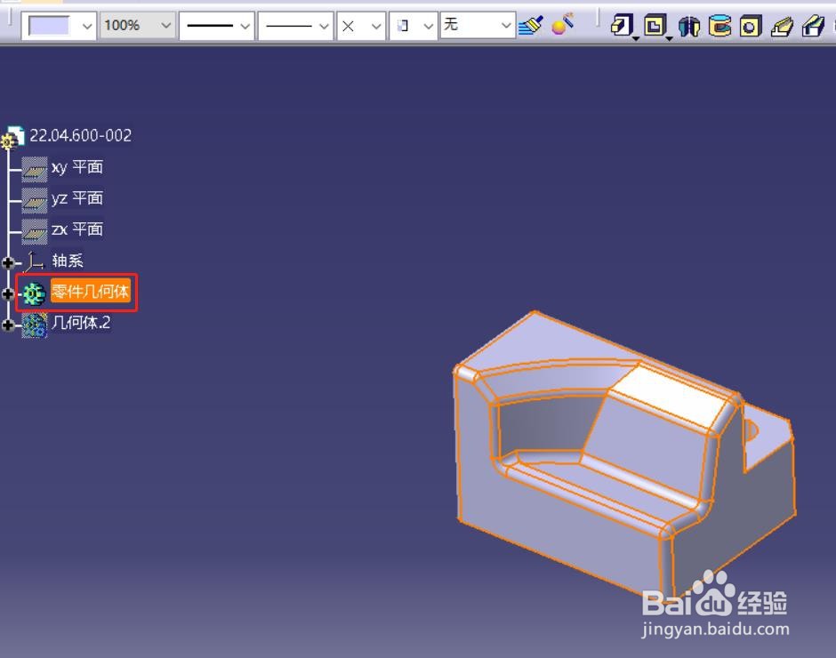Screen dimensions: 836x658
Task: Select the xy 平面 plane
Action: click(x=76, y=167)
